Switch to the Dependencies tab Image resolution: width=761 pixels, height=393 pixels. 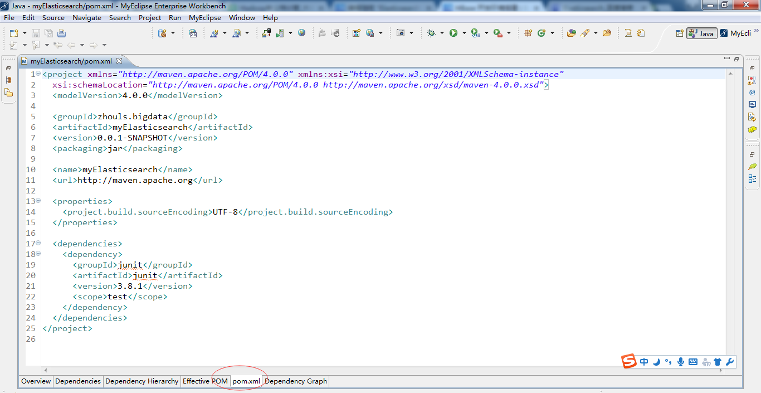pos(78,381)
